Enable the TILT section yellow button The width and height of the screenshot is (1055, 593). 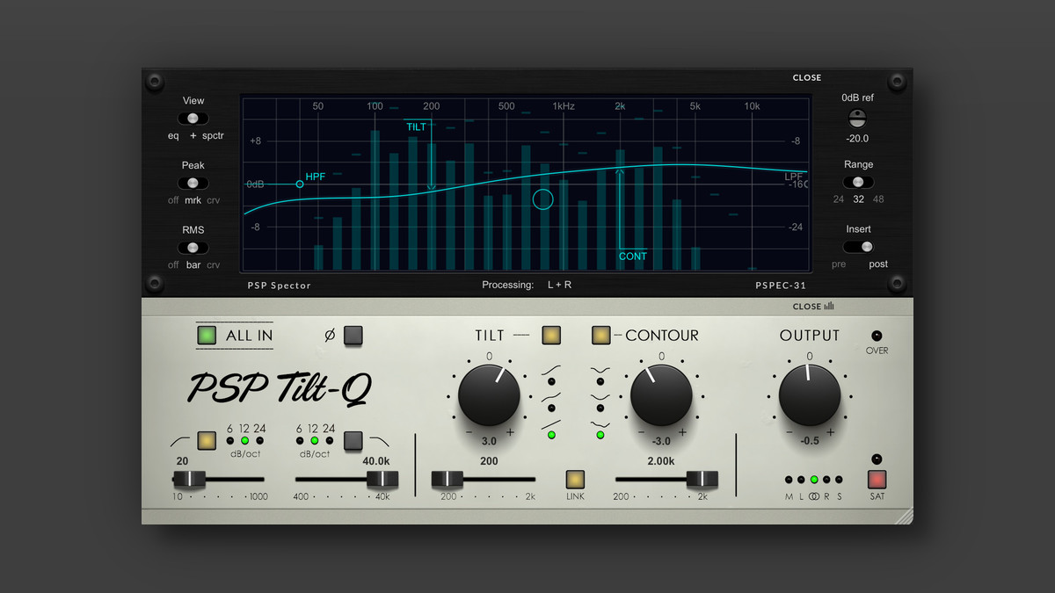pos(551,336)
